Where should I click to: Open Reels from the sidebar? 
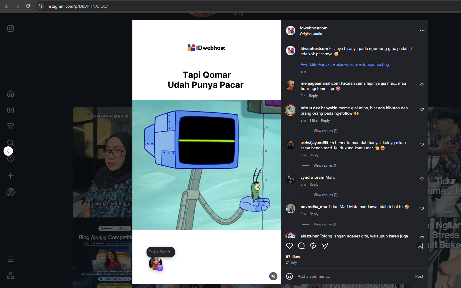tap(11, 110)
